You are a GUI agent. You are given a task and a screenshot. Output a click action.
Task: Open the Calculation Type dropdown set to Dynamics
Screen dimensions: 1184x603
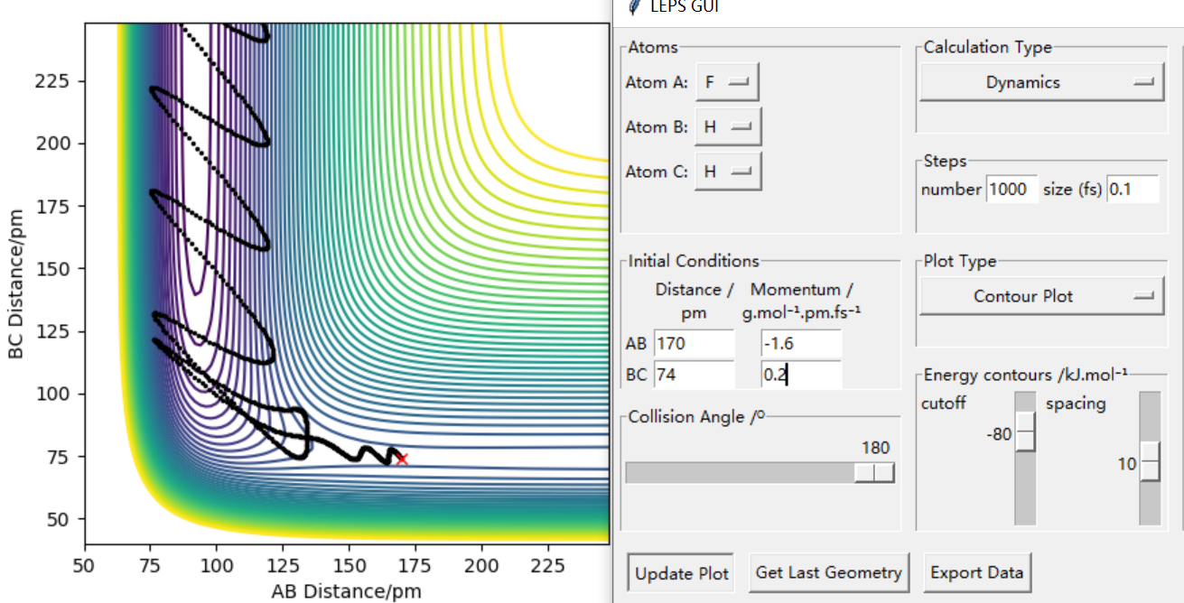[1041, 82]
